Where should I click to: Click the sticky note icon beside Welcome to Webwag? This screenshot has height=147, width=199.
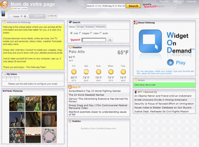click(4, 22)
